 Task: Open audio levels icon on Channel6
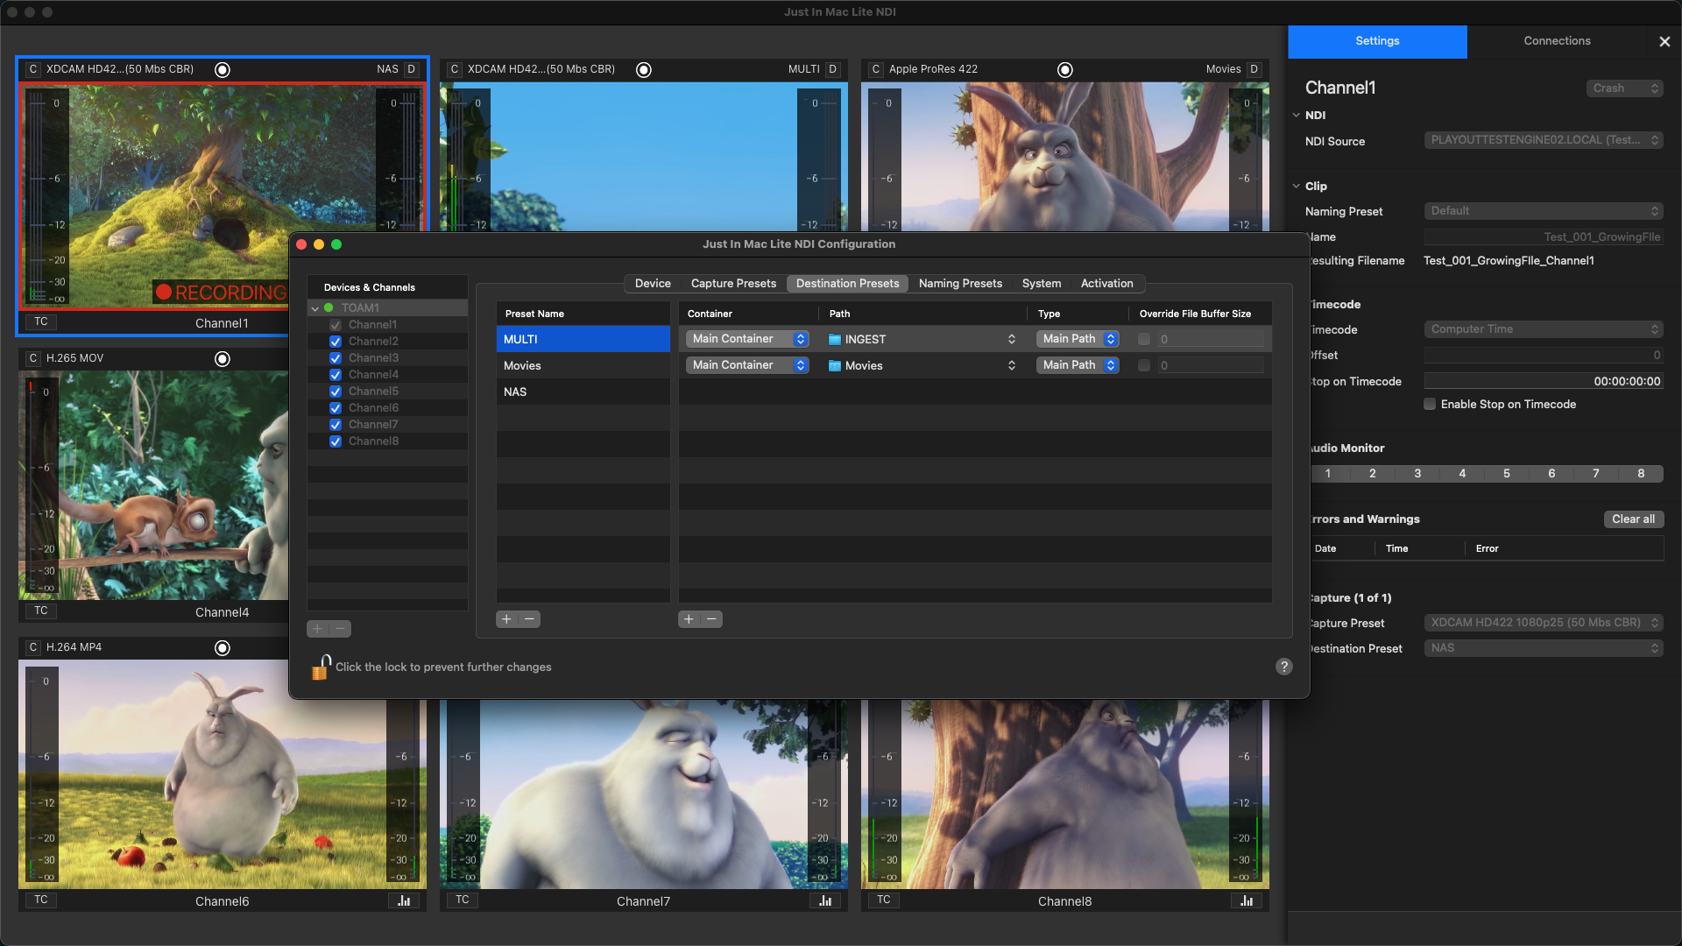pyautogui.click(x=404, y=900)
